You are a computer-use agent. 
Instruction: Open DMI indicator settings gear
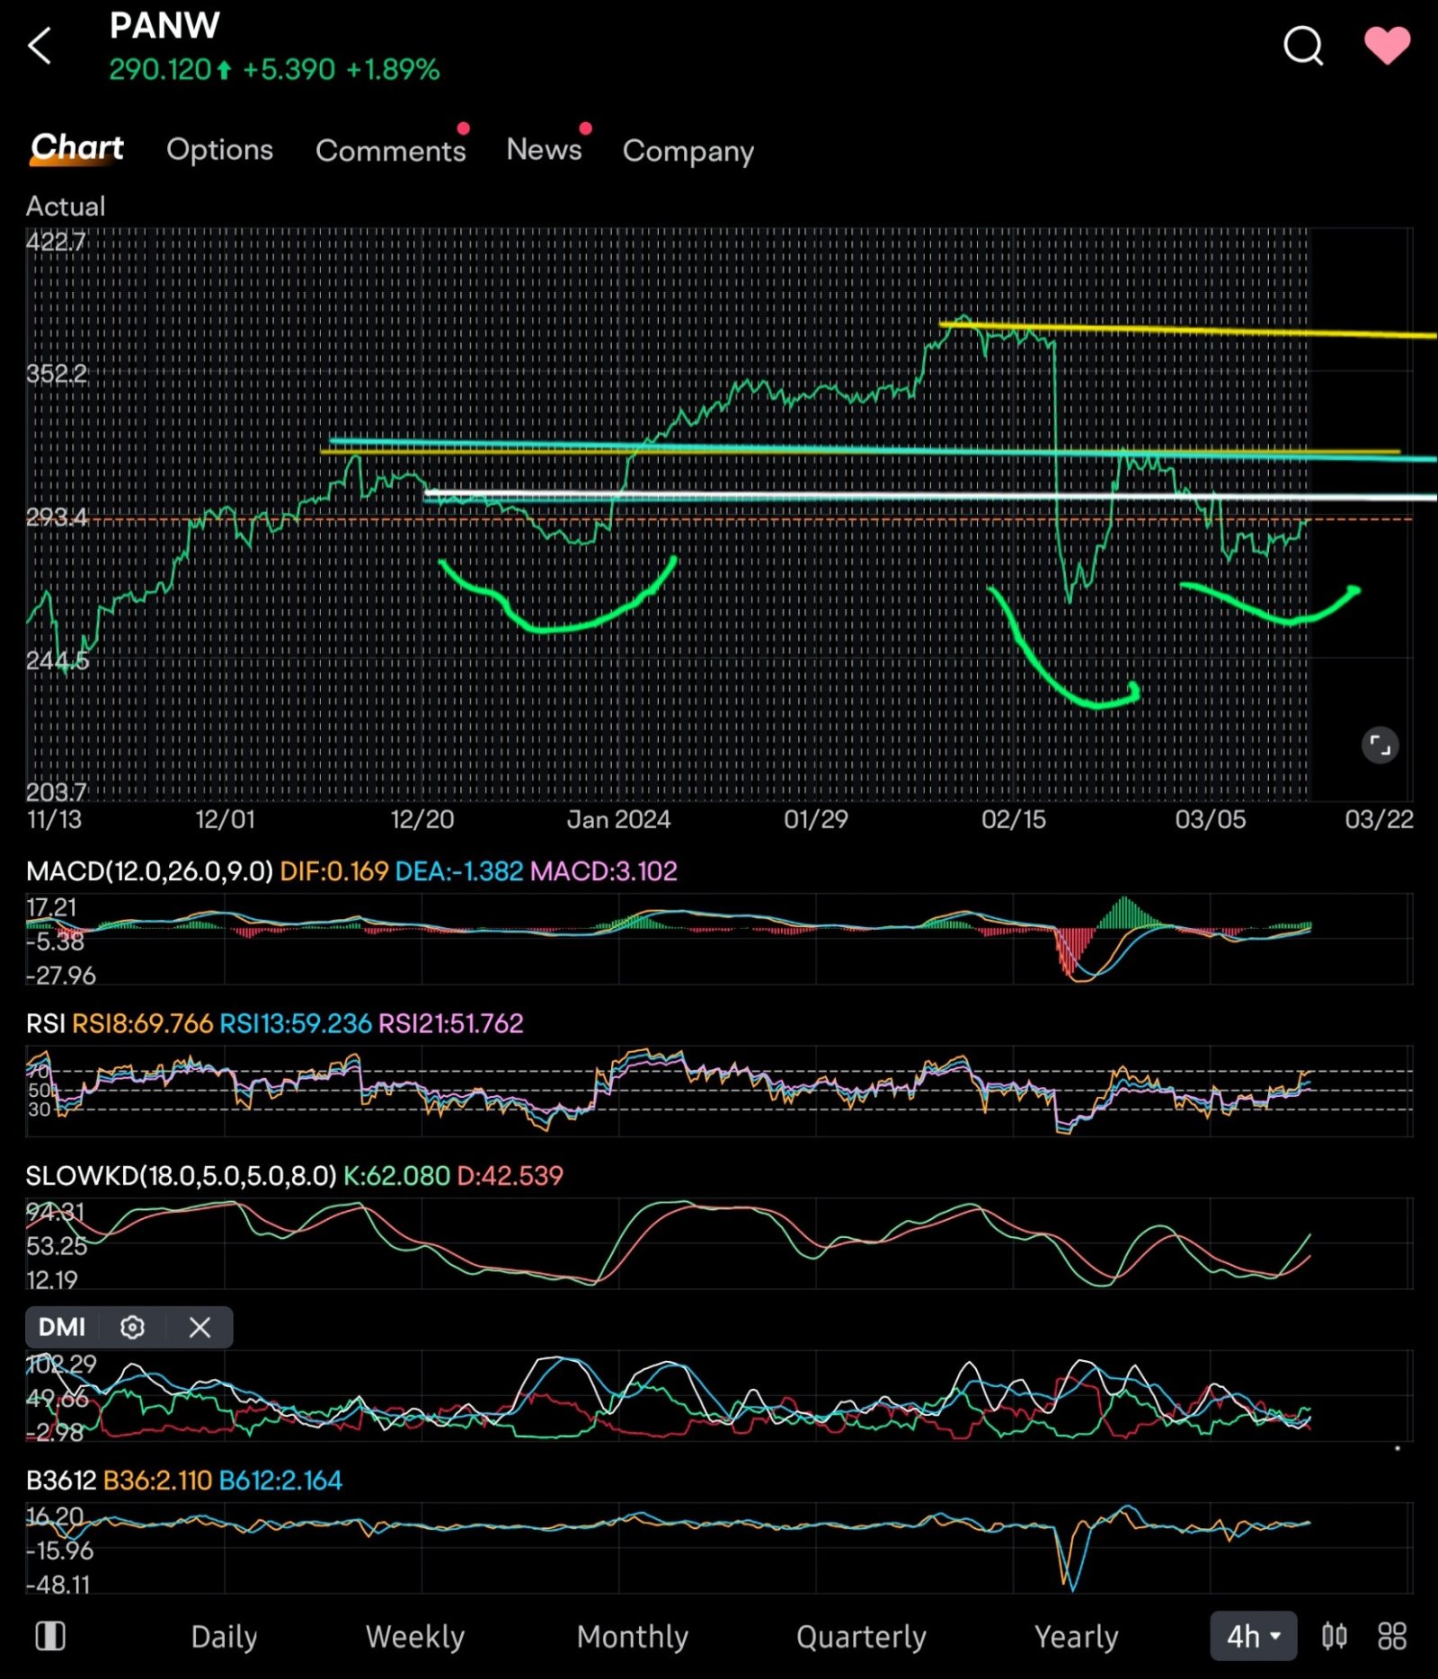[132, 1327]
